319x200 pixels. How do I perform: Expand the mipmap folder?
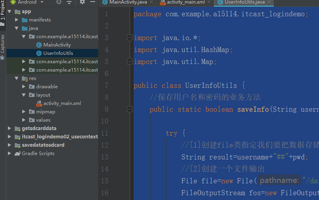pos(24,112)
